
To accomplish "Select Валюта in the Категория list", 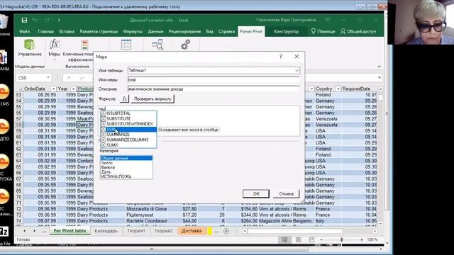I will tap(126, 167).
